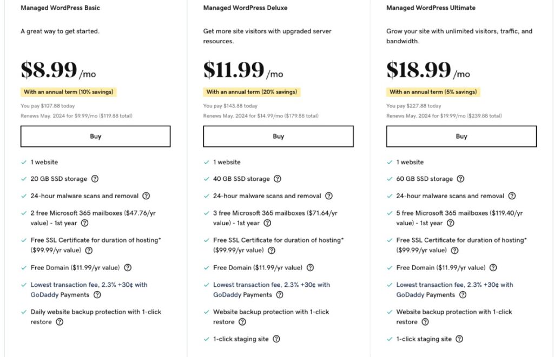The image size is (554, 357).
Task: Click the Basic plan malware scans help icon
Action: (x=146, y=196)
